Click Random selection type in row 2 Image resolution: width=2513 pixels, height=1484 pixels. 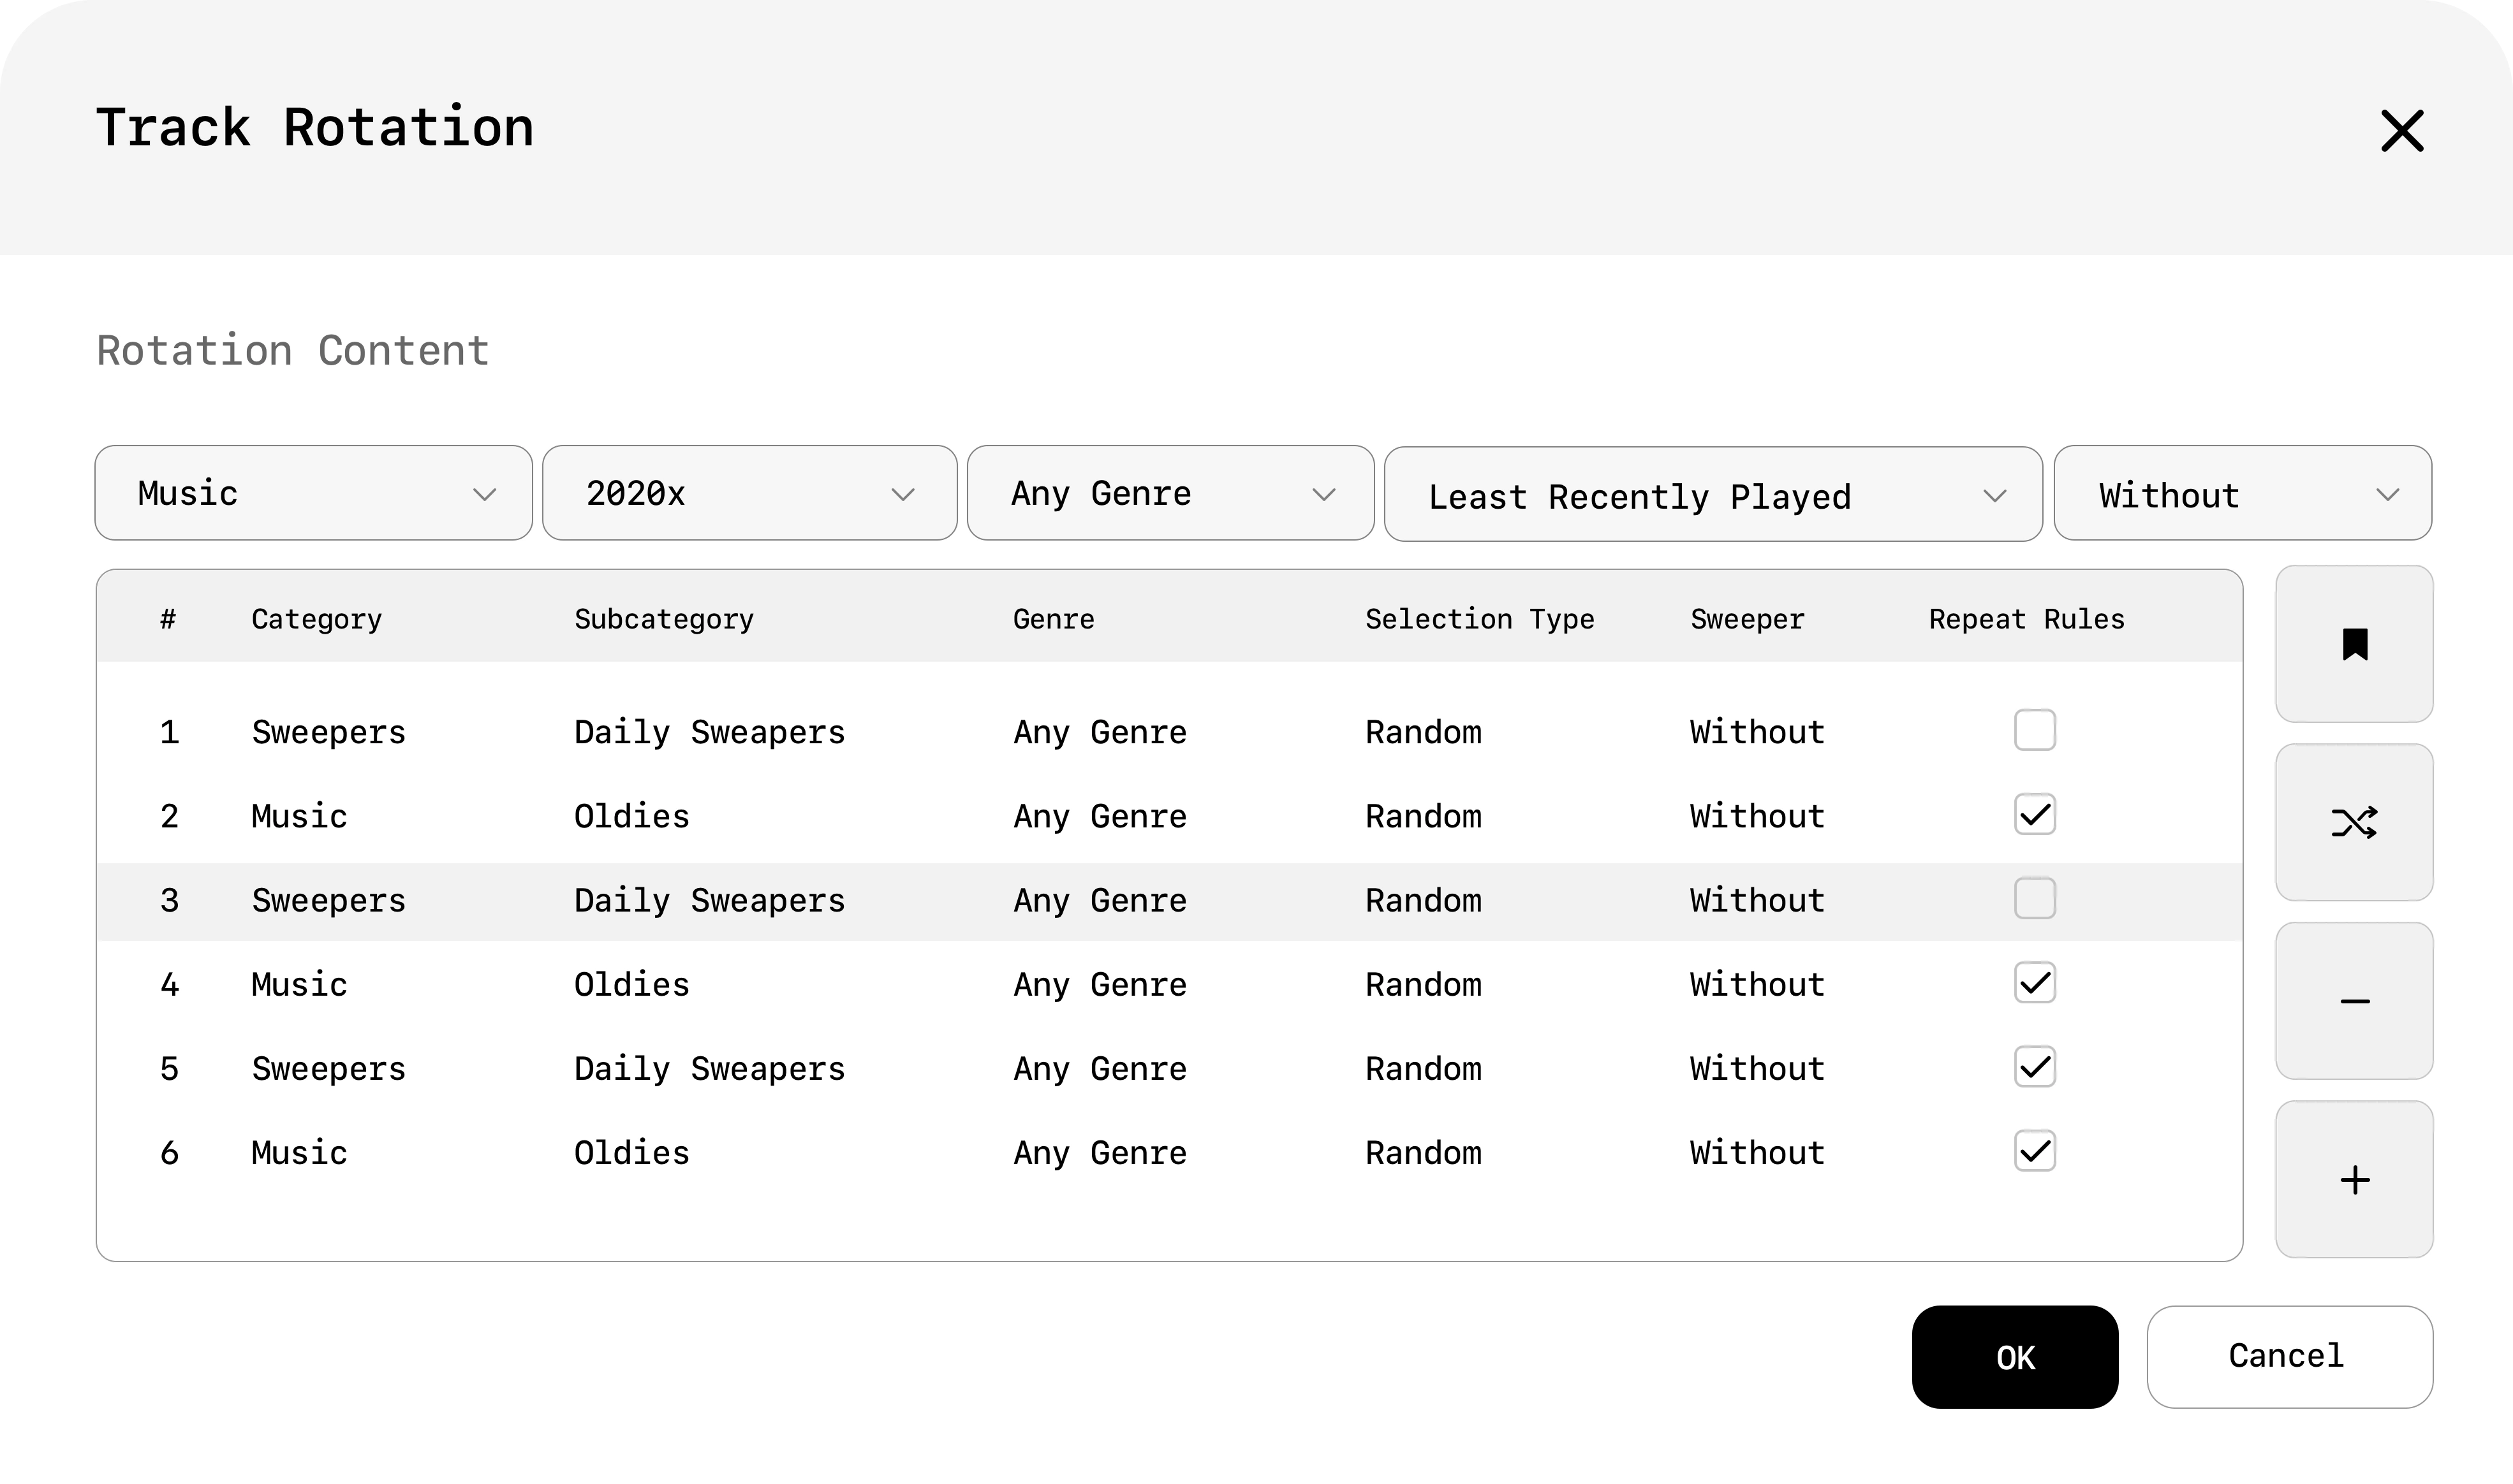[x=1424, y=816]
